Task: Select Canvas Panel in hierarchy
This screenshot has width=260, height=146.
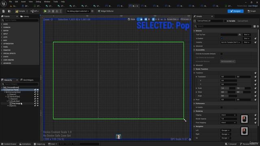Action: tap(13, 90)
